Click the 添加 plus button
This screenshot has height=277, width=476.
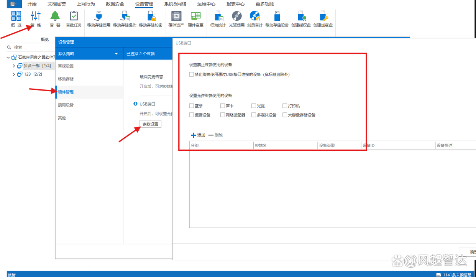198,135
